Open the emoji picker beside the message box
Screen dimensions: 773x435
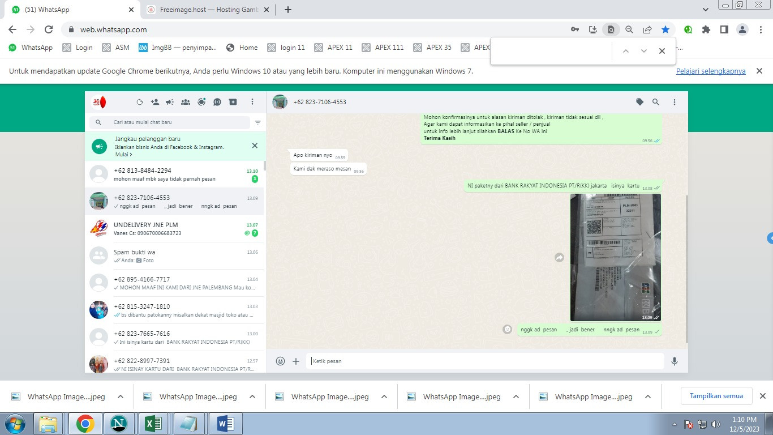(x=280, y=361)
